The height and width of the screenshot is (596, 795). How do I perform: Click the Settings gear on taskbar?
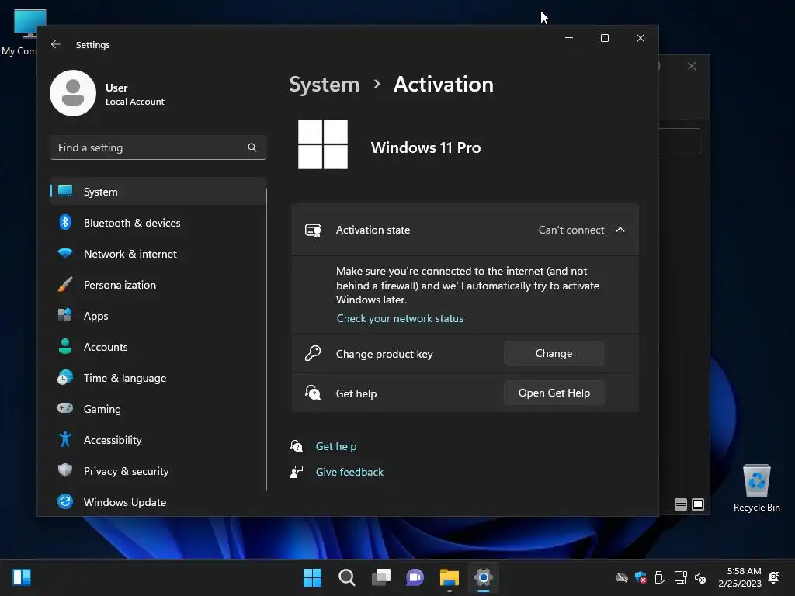[x=484, y=577]
